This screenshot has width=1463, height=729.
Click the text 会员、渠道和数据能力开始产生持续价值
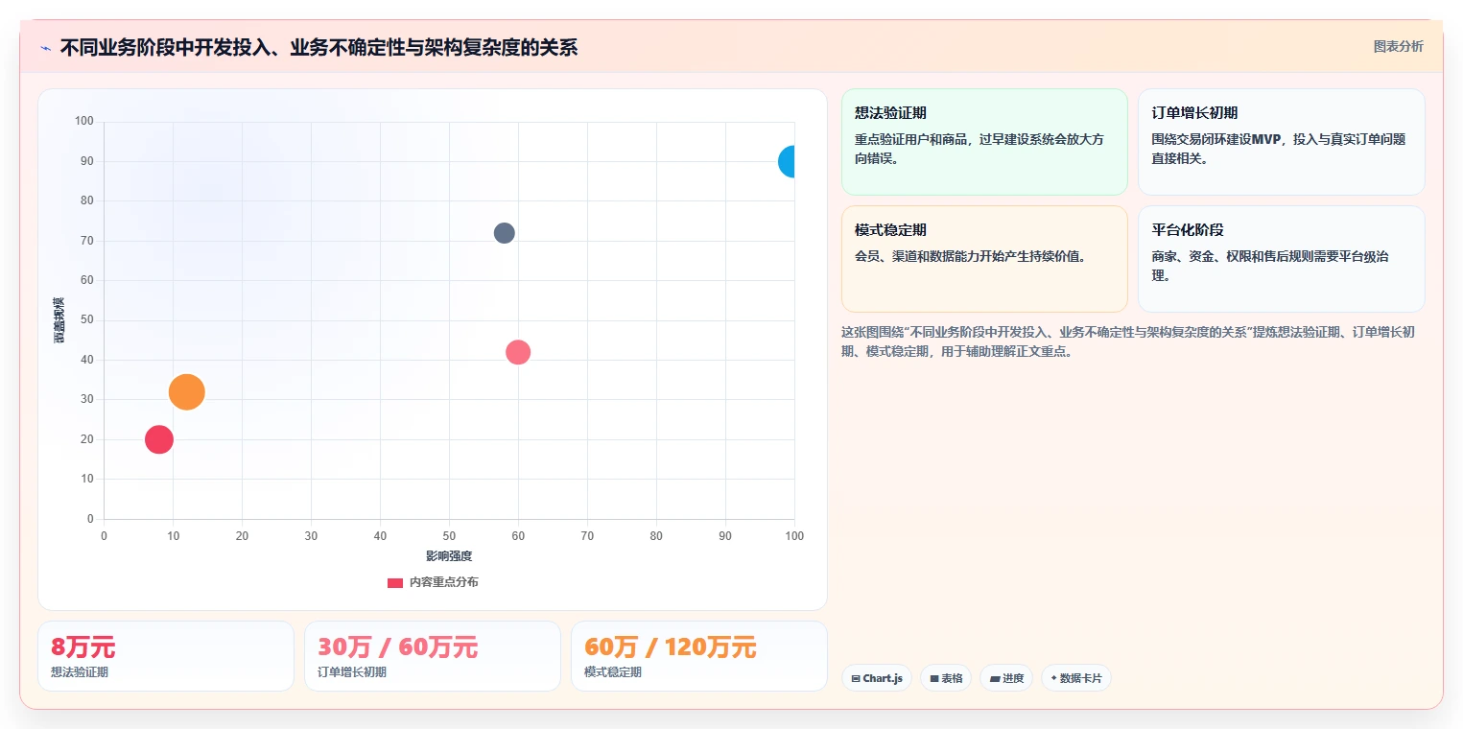point(970,256)
